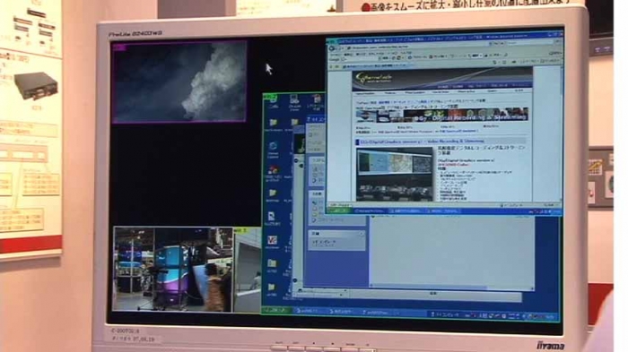Click the horizontal scrollbar under the gray pane
628x352 pixels.
(x=451, y=287)
